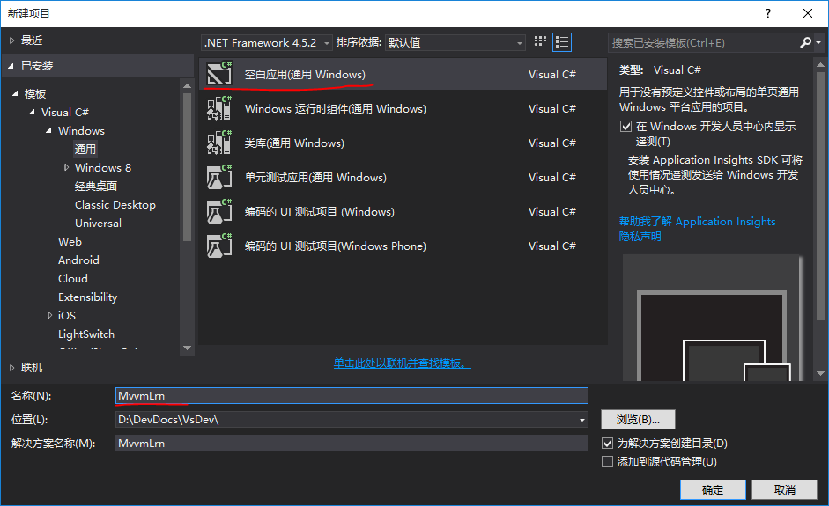829x506 pixels.
Task: Select Classic Desktop in the tree
Action: click(115, 204)
